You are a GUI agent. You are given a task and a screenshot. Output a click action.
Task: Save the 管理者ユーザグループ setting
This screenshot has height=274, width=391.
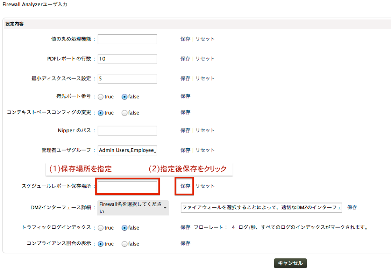(185, 150)
